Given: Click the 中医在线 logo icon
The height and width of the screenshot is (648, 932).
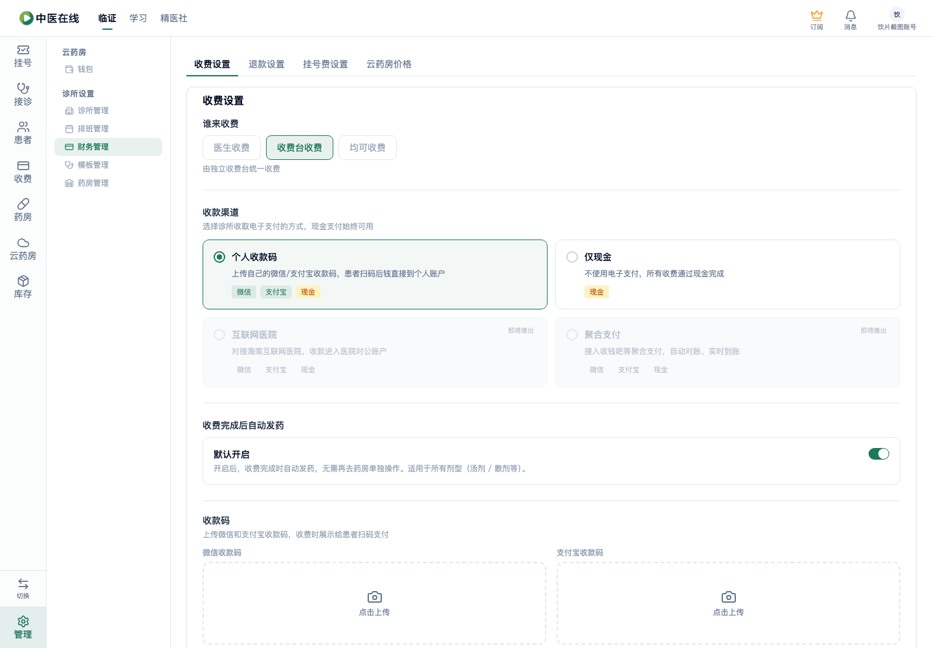Looking at the screenshot, I should coord(27,18).
